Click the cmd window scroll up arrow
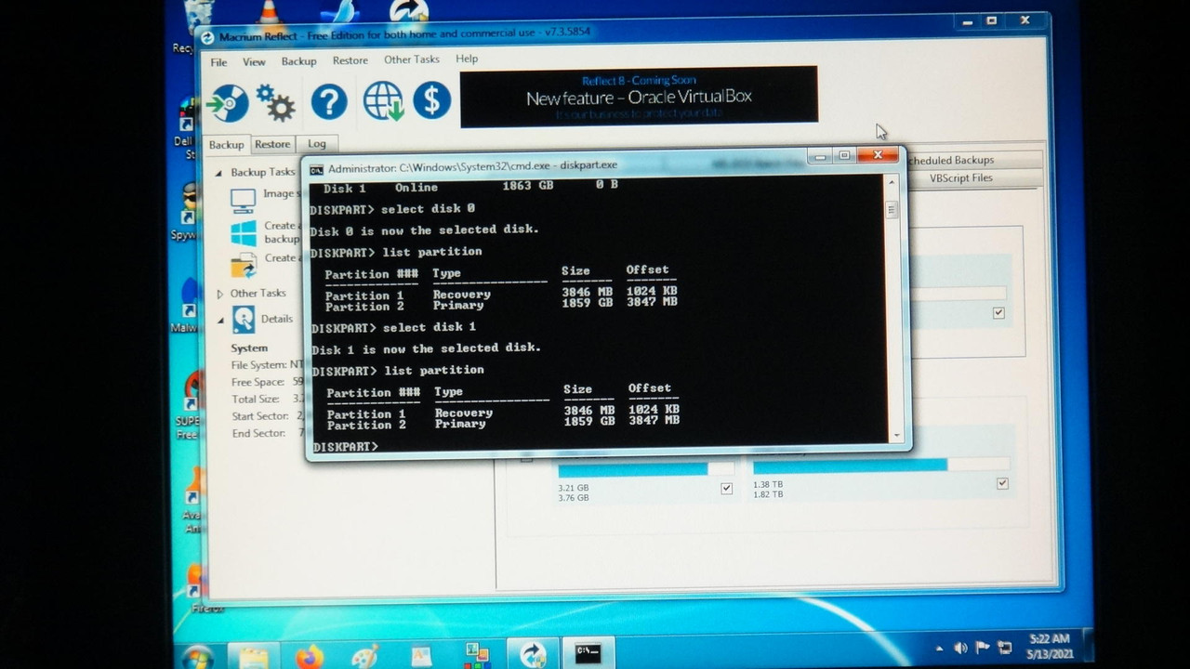The height and width of the screenshot is (669, 1190). (x=891, y=183)
